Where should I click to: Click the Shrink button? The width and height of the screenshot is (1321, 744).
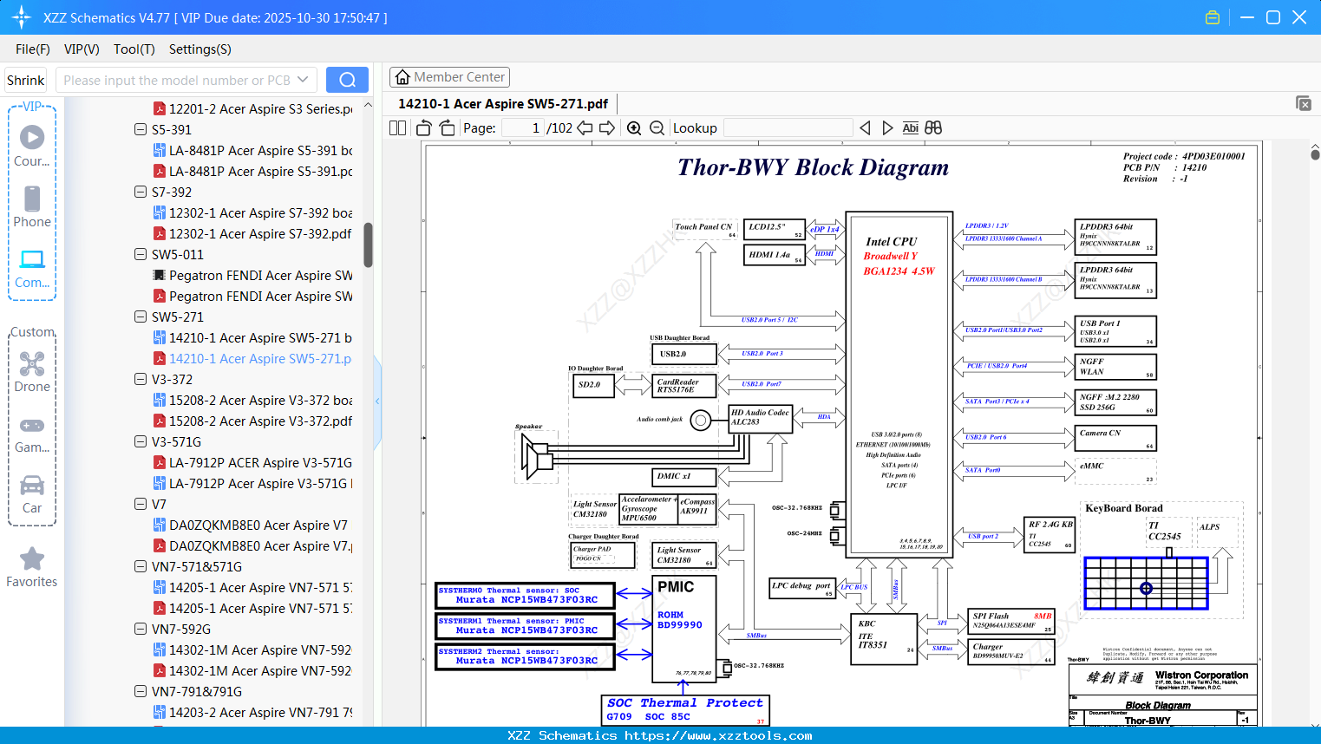click(x=26, y=80)
